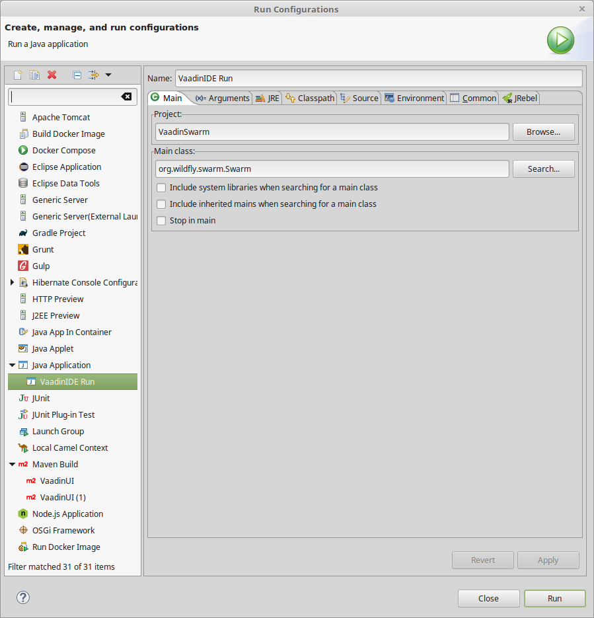Click the Build Docker Image icon
The width and height of the screenshot is (594, 618).
(24, 134)
